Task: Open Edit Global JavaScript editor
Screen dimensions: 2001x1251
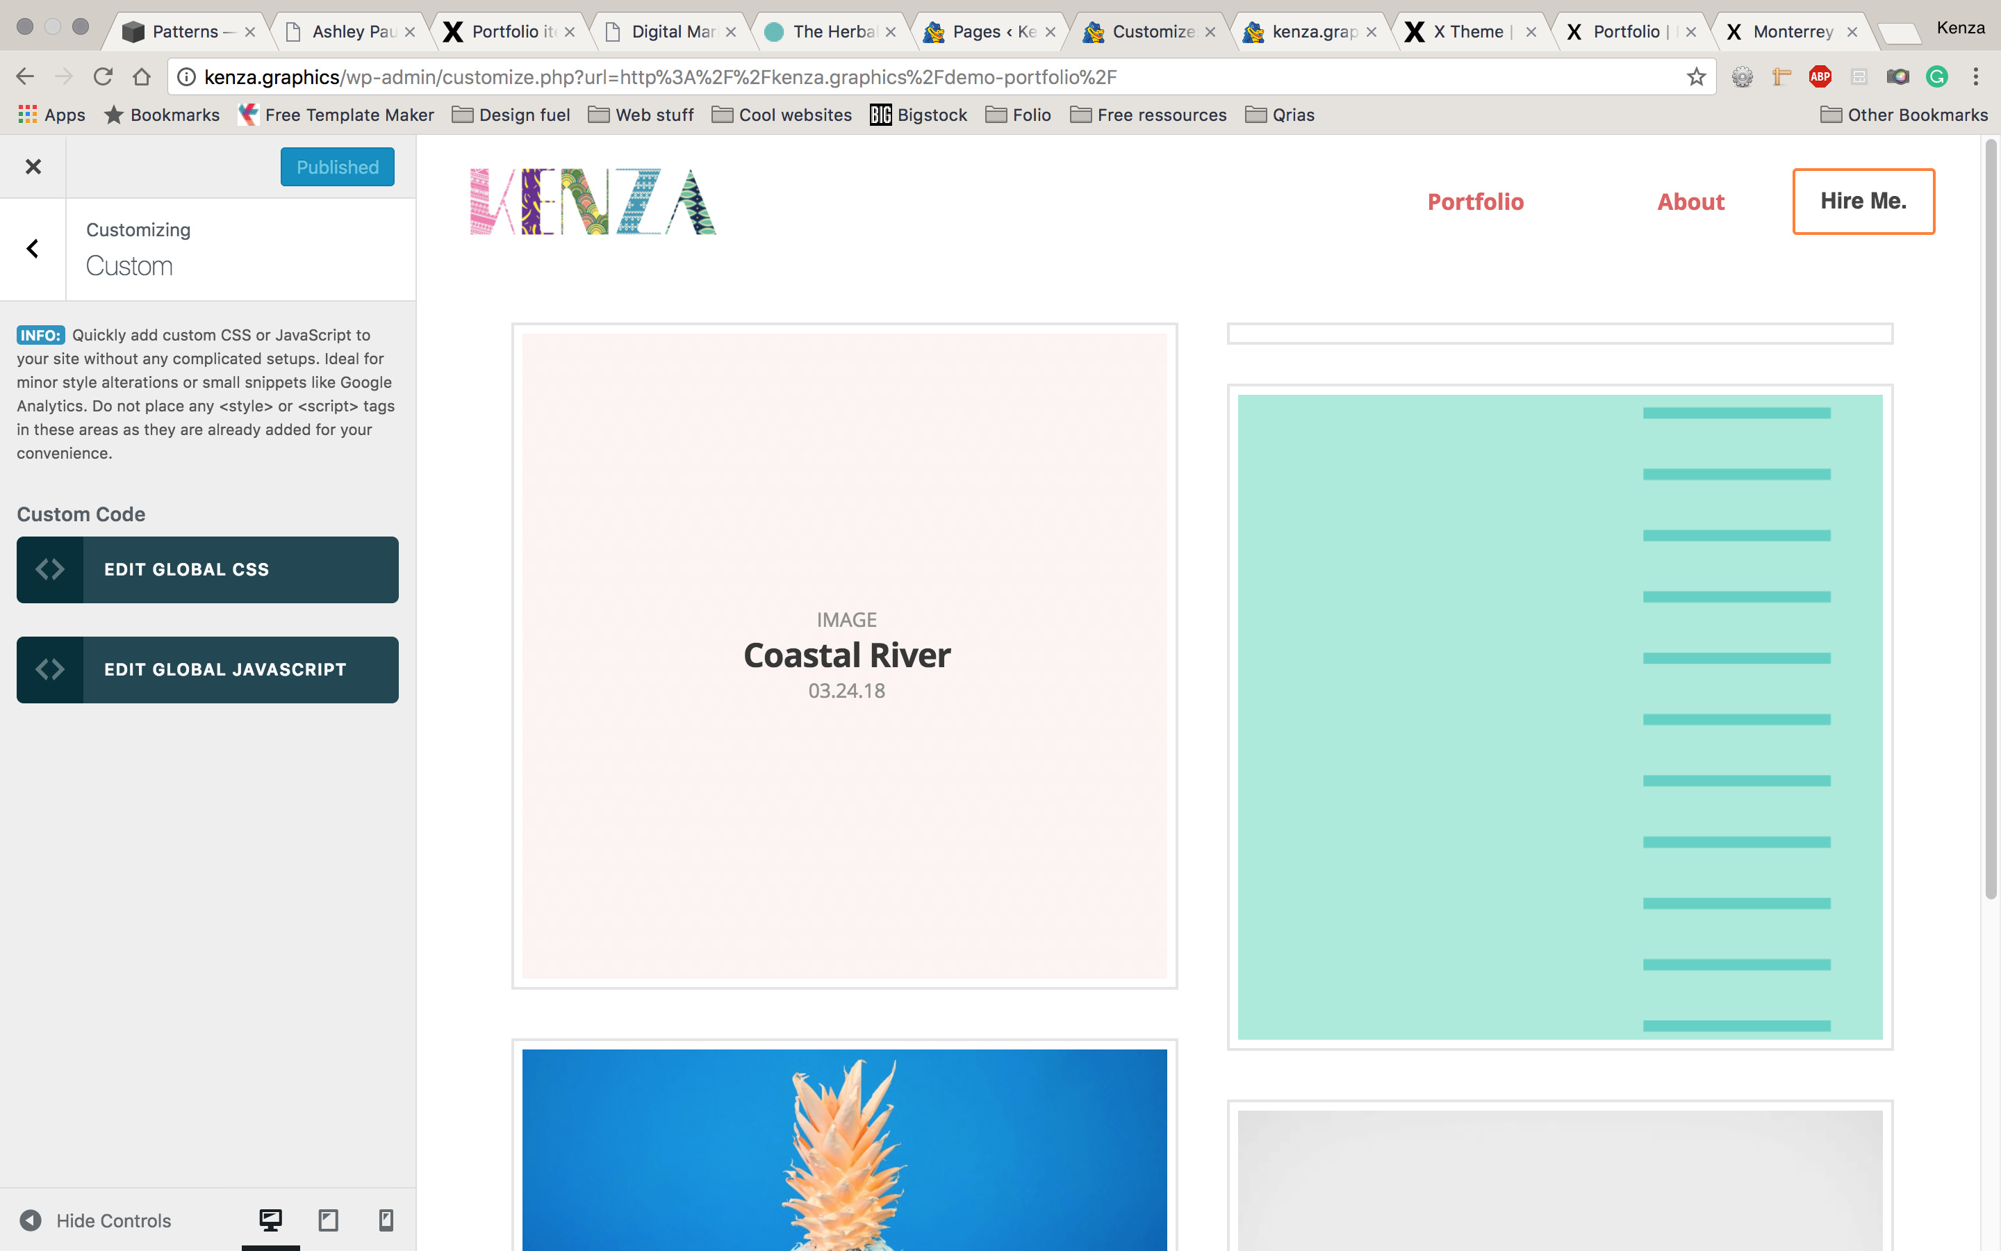Action: [208, 669]
